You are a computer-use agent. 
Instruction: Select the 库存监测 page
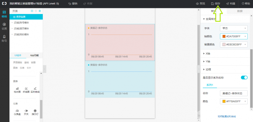(26, 17)
